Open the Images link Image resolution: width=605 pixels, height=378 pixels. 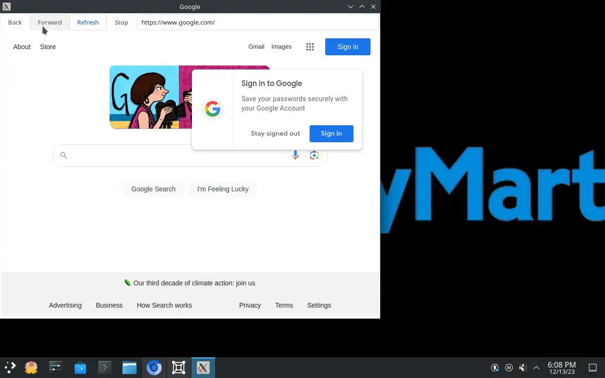click(x=281, y=47)
